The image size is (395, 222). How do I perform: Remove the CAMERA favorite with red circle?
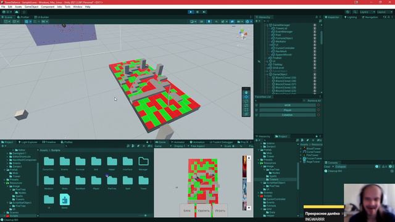tap(318, 115)
